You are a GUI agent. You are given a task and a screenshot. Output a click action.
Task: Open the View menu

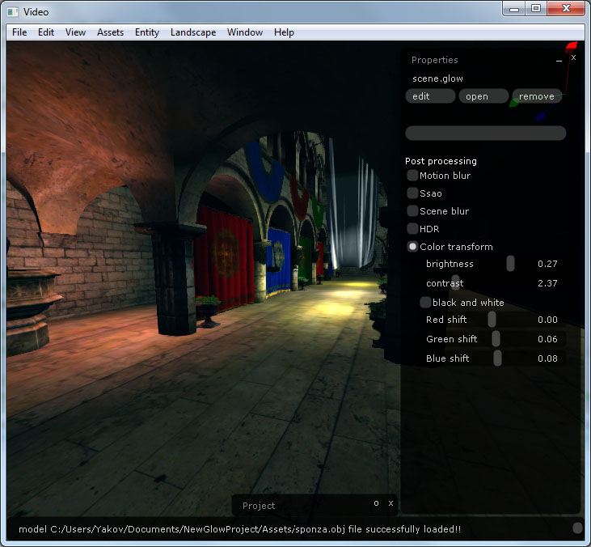point(75,32)
